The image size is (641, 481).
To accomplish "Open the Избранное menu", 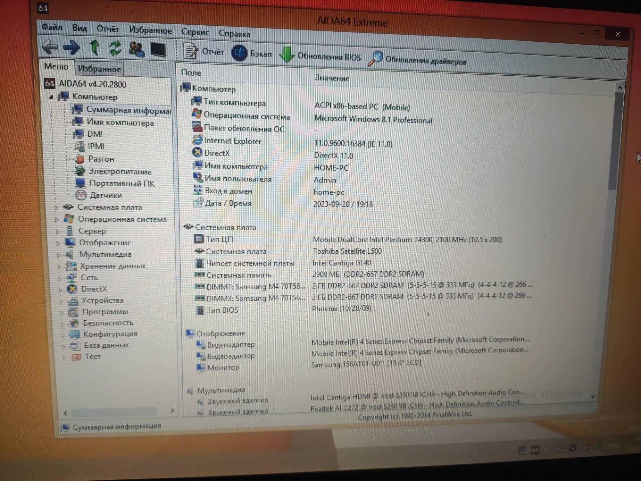I will pyautogui.click(x=150, y=30).
